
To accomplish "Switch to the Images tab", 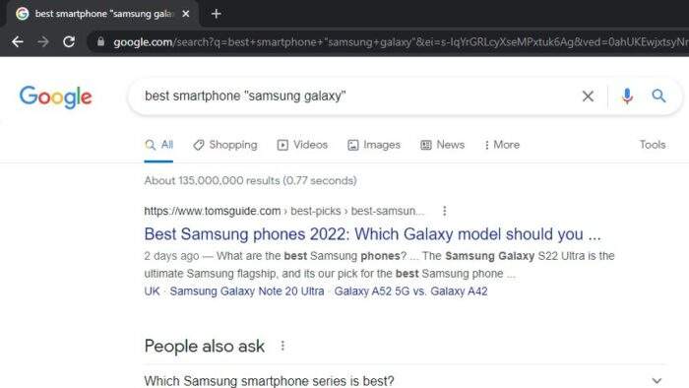I will [x=374, y=145].
